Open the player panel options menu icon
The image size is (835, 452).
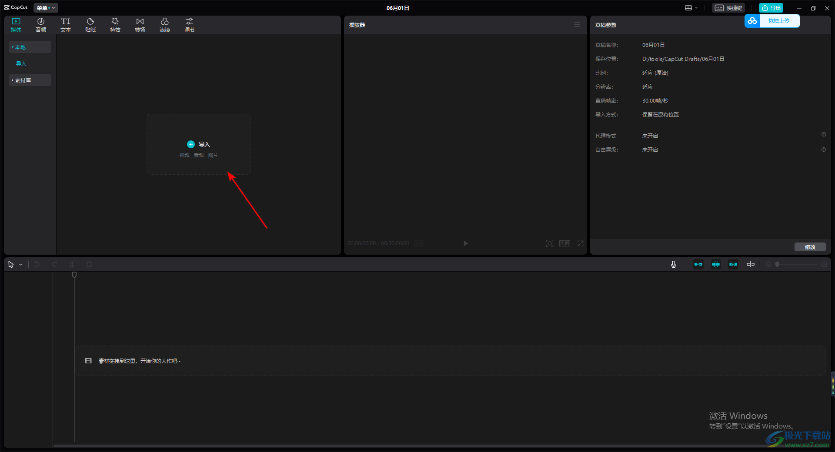577,25
